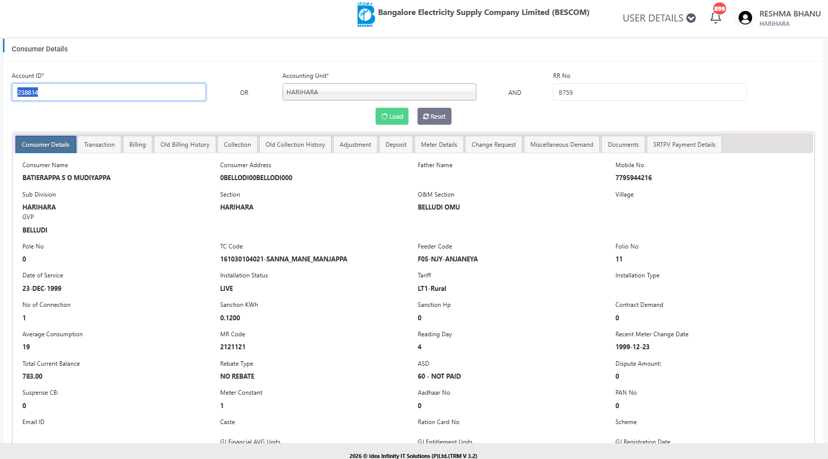This screenshot has height=459, width=828.
Task: Click the RR No input field
Action: 649,92
